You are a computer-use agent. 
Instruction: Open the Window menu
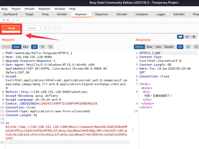pos(60,9)
